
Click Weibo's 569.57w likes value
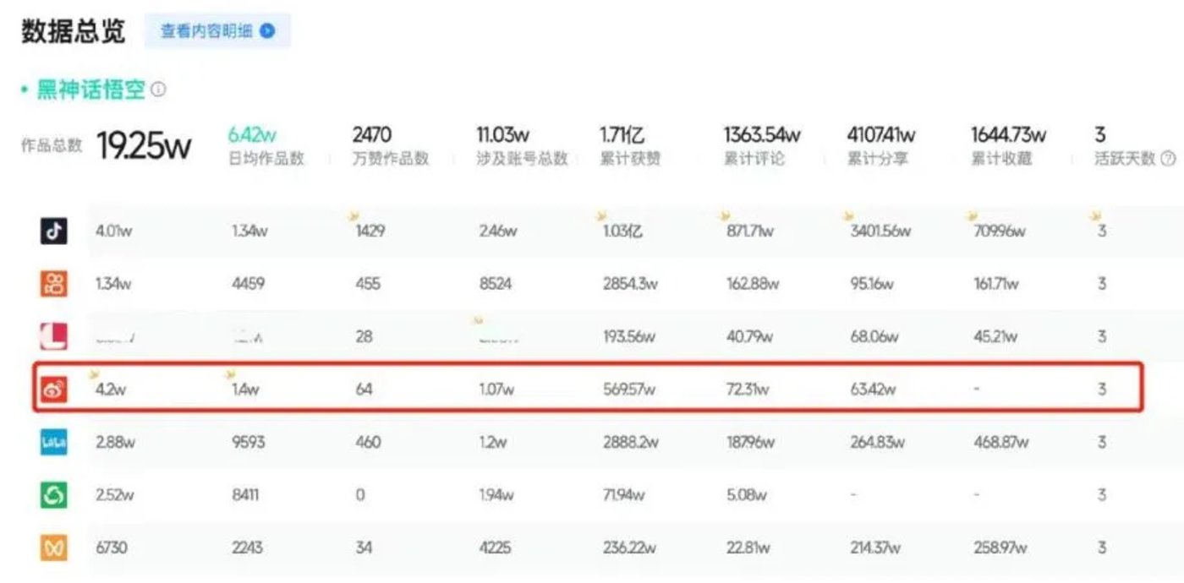627,390
